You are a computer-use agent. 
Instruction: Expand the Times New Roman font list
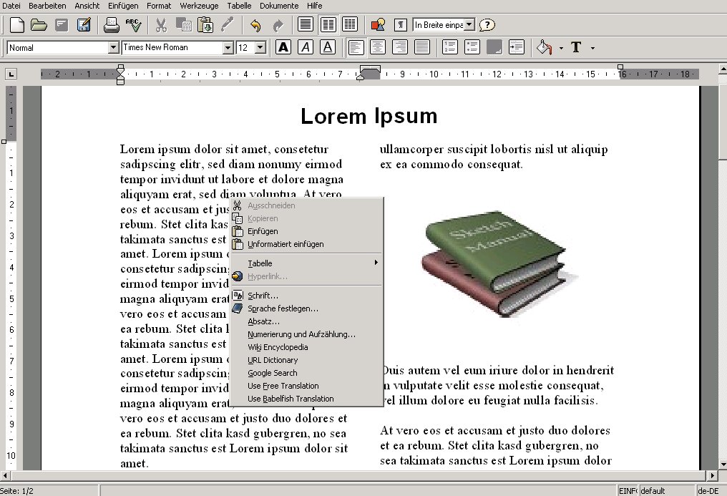tap(228, 47)
